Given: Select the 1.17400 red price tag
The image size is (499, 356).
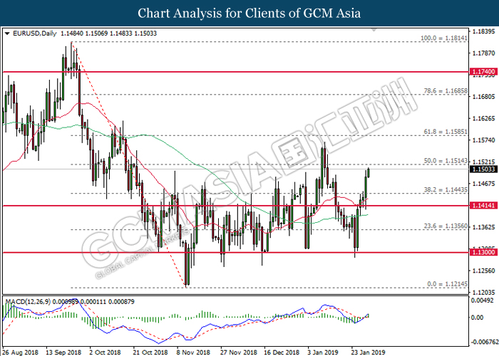Looking at the screenshot, I should click(483, 72).
